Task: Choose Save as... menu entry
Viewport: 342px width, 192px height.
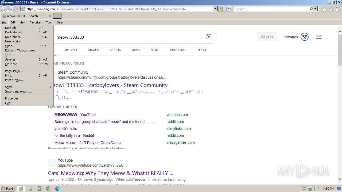Action: 27,59
